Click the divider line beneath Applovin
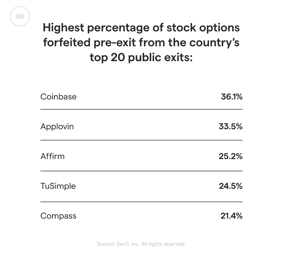Image resolution: width=283 pixels, height=258 pixels. (x=141, y=140)
